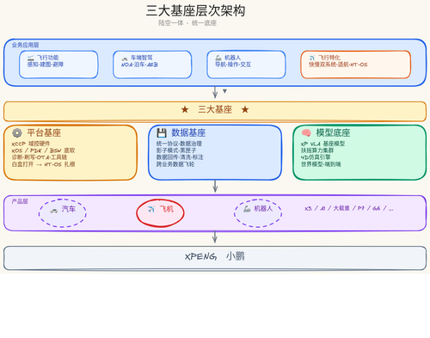
Task: Select the red-circled 飞机 ellipse
Action: [x=160, y=213]
